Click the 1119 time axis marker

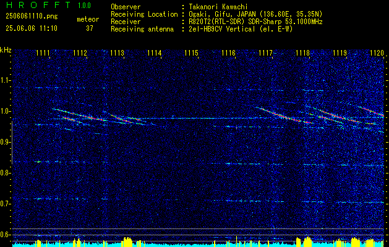[x=340, y=53]
